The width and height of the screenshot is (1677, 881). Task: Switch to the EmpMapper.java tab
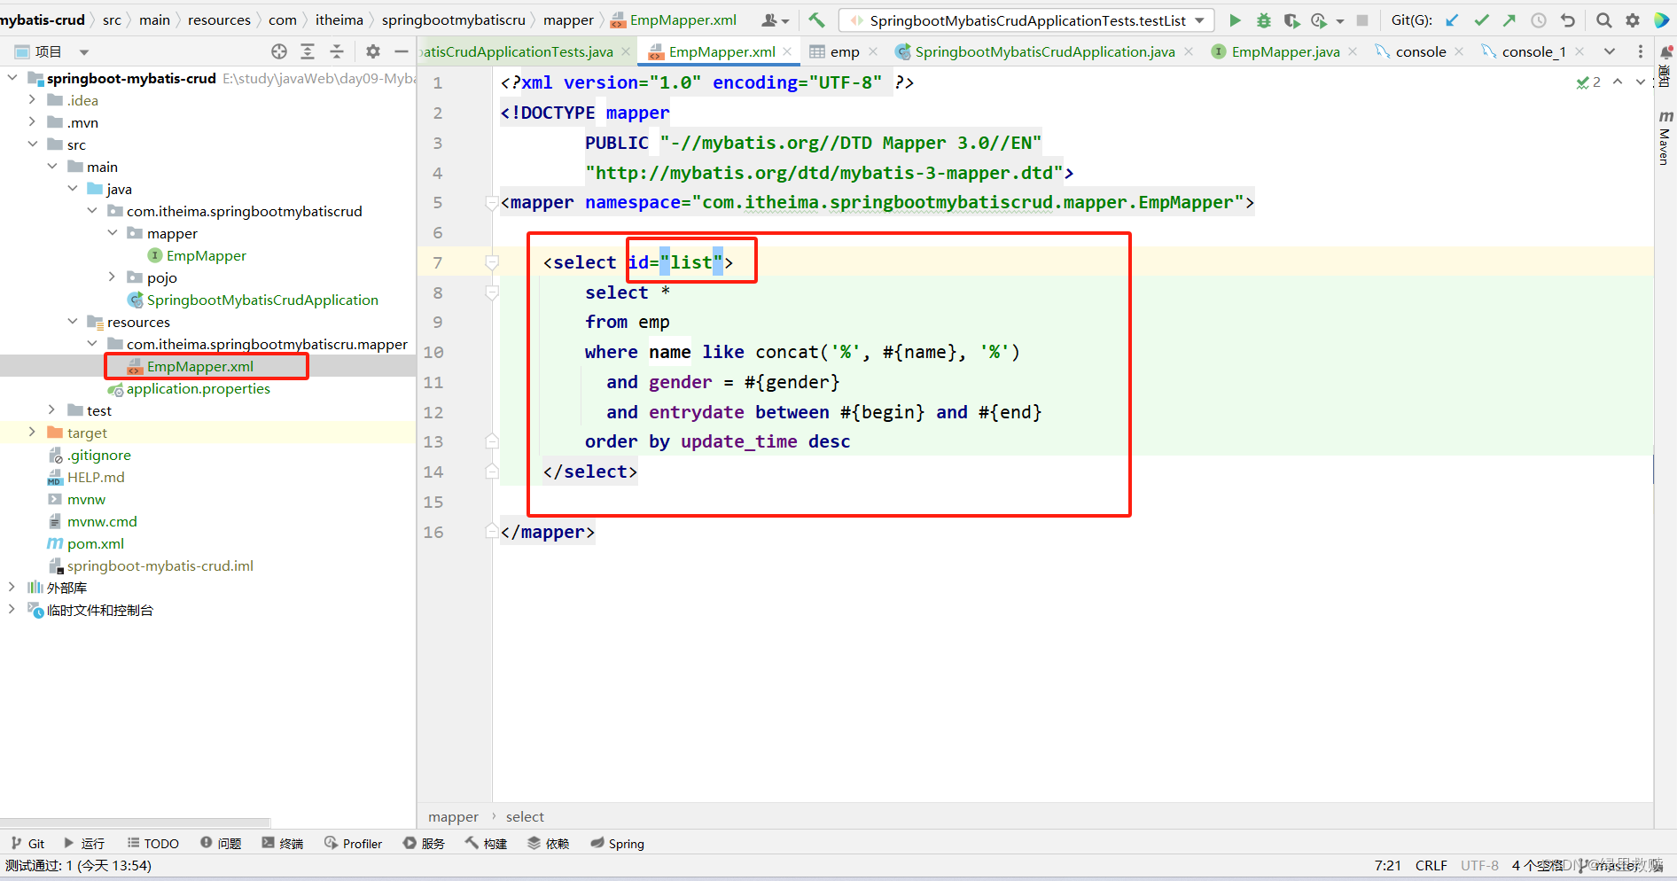(1283, 51)
